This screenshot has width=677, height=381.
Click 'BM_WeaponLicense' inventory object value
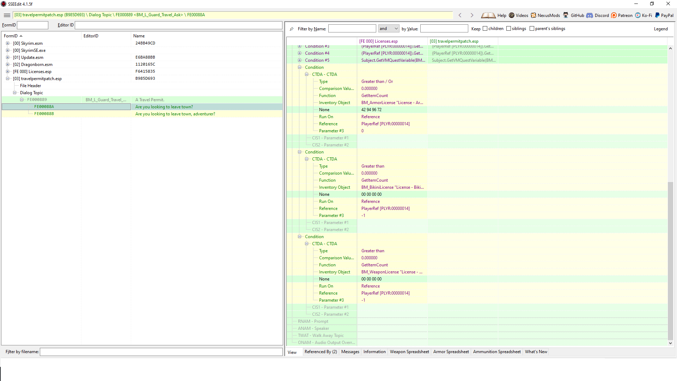coord(392,272)
